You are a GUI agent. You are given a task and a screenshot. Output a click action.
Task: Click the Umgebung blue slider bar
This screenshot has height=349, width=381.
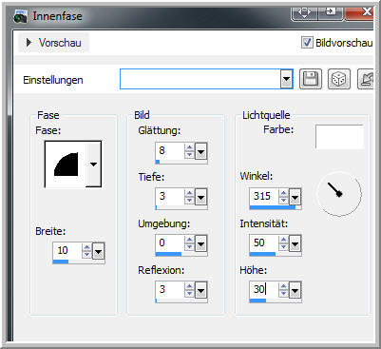click(168, 254)
